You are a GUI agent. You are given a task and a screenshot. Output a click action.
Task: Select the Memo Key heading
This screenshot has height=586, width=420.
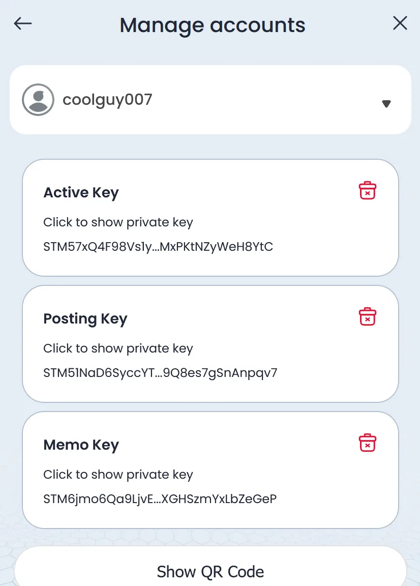(81, 445)
